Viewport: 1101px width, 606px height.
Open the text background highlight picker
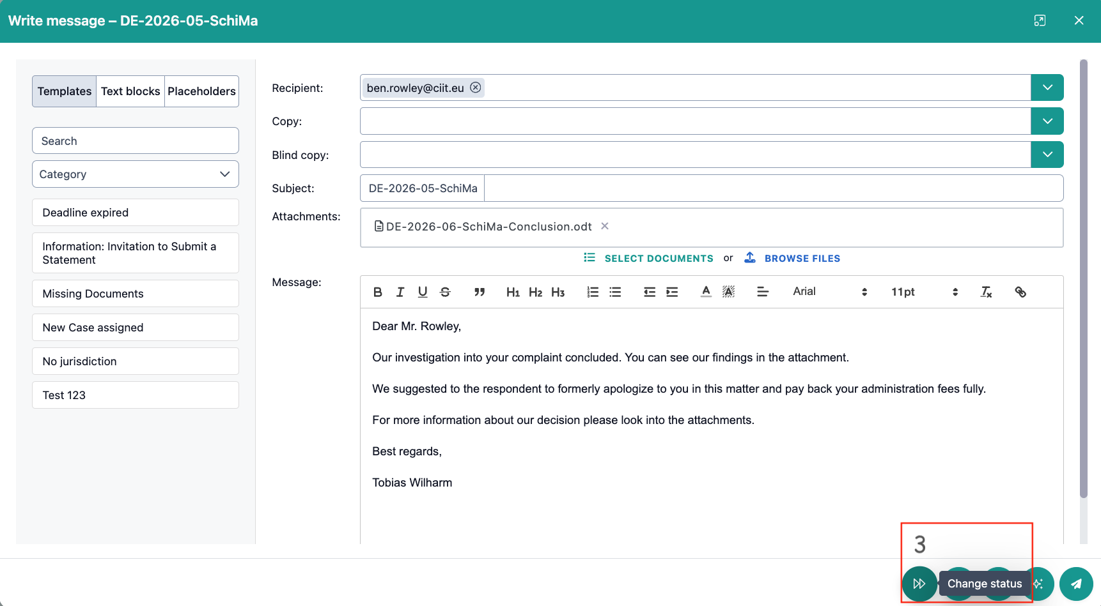tap(728, 292)
